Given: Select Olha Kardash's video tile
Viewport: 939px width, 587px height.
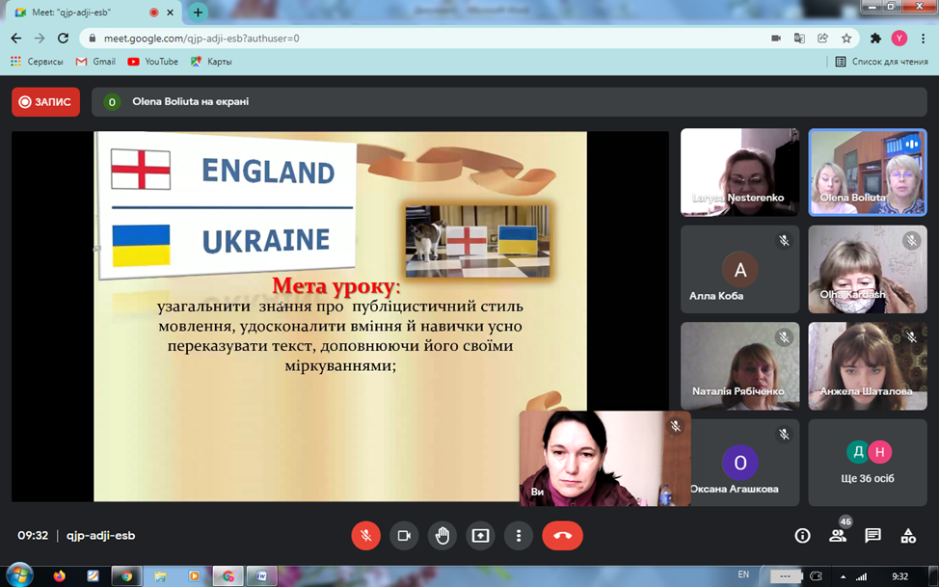Looking at the screenshot, I should pyautogui.click(x=868, y=269).
